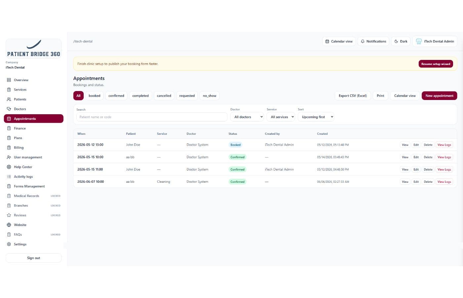Toggle Dark mode in the top bar
This screenshot has width=463, height=298.
(401, 41)
